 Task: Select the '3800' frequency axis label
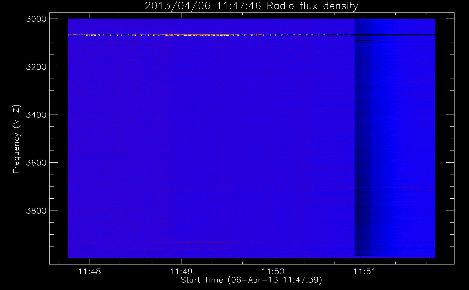click(x=36, y=211)
